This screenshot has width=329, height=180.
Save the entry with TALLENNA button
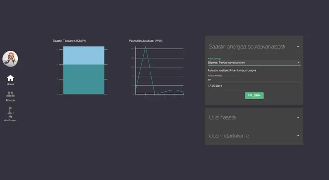click(x=254, y=95)
